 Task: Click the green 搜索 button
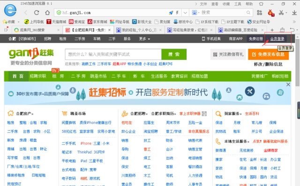[174, 54]
